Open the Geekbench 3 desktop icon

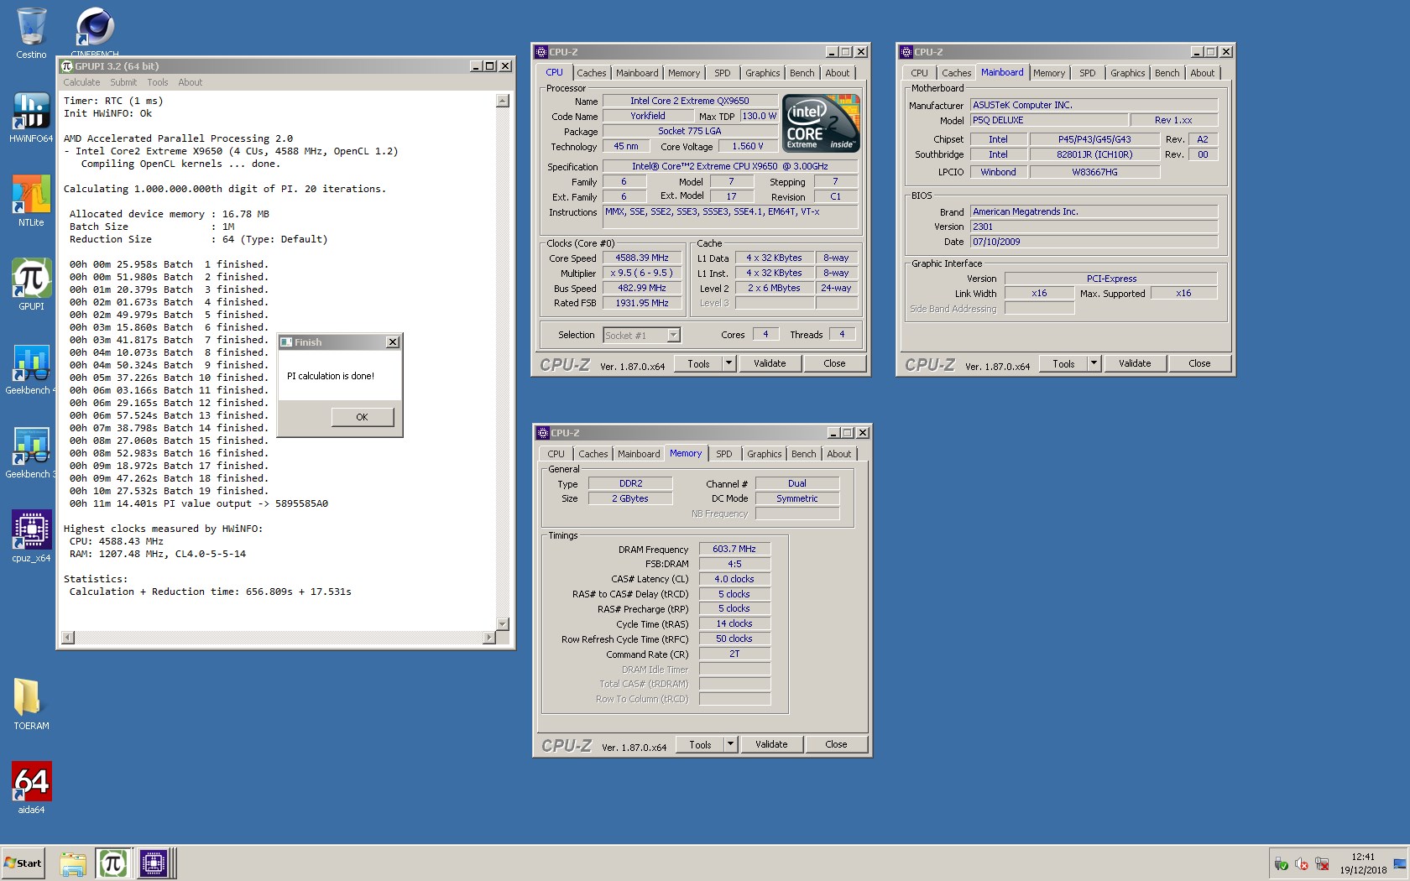31,453
